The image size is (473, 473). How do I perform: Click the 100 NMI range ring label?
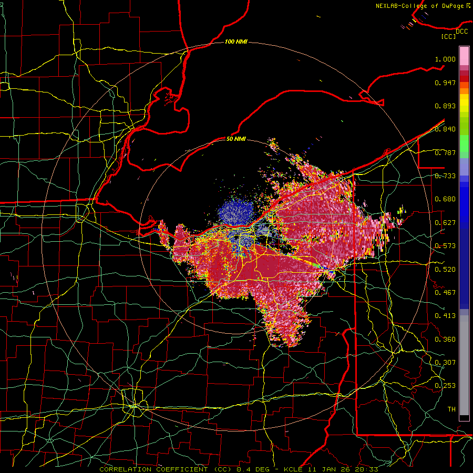(x=236, y=42)
